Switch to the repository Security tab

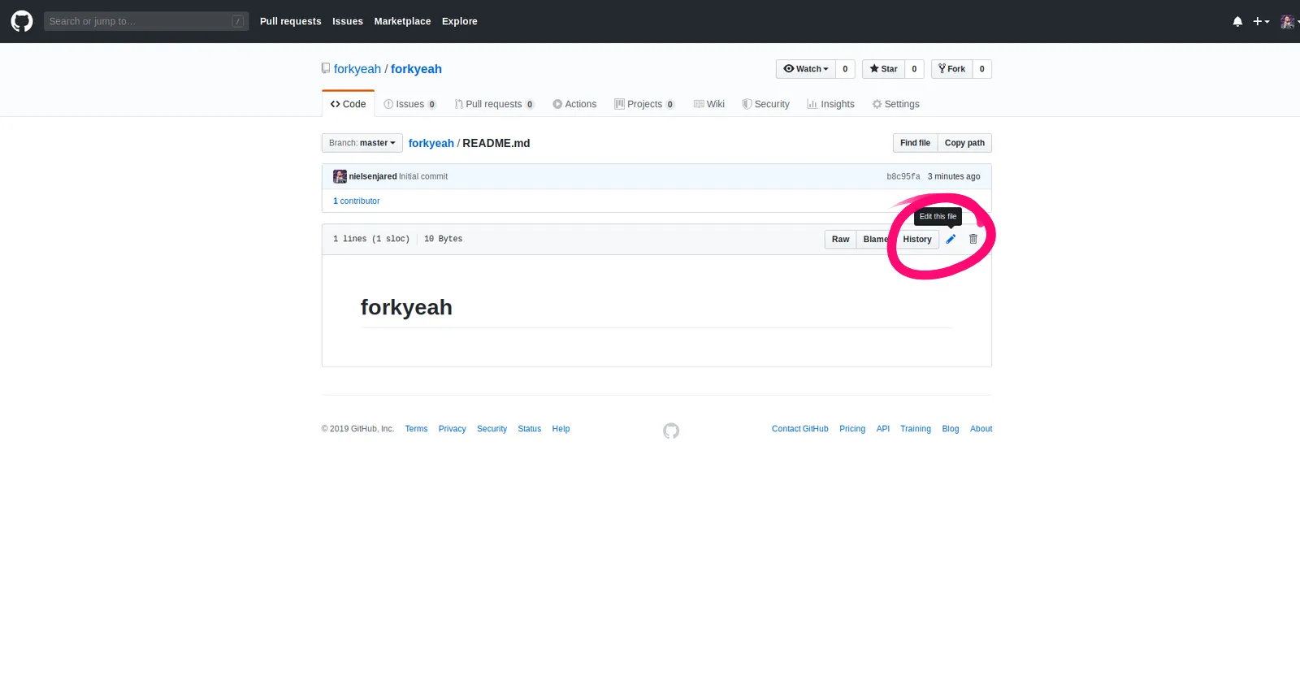(x=765, y=104)
